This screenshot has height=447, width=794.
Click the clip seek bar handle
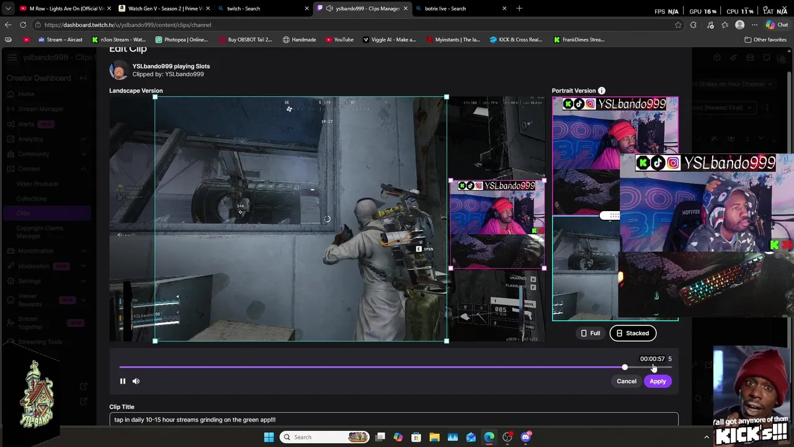tap(625, 368)
